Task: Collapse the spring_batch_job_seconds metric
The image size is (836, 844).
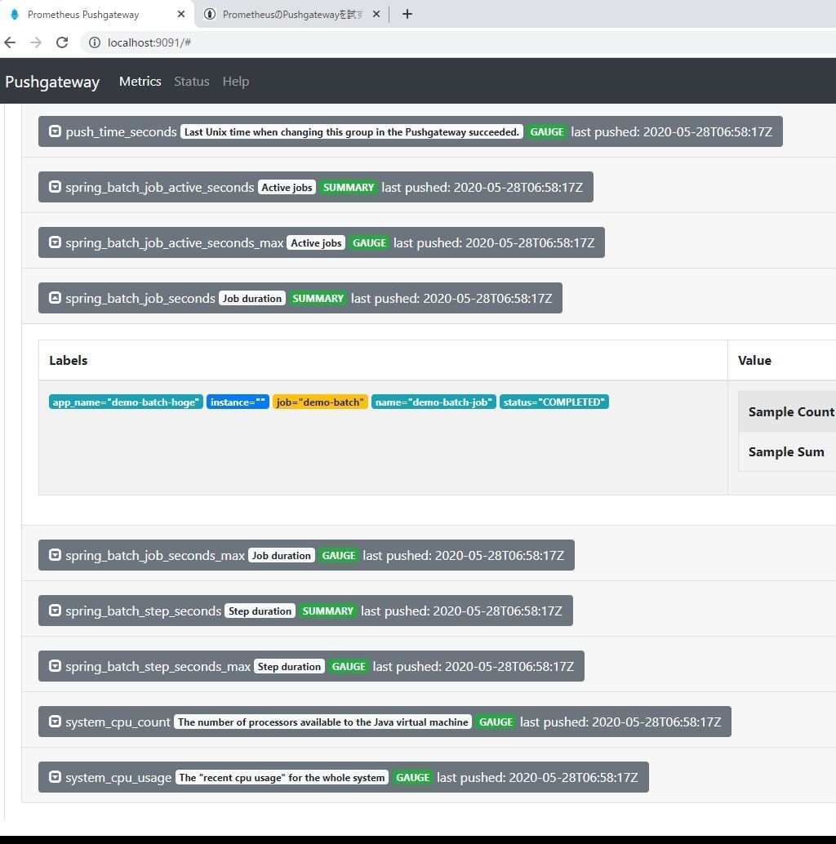Action: [x=300, y=298]
